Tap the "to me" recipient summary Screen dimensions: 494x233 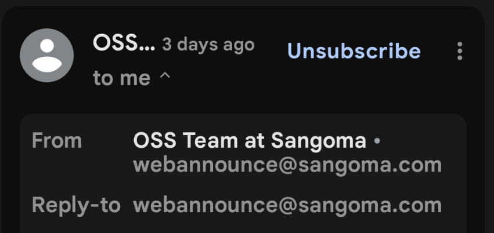point(121,78)
